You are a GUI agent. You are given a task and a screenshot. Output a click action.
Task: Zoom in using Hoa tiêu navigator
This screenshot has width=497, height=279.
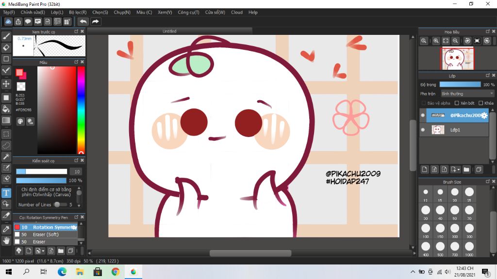click(436, 41)
